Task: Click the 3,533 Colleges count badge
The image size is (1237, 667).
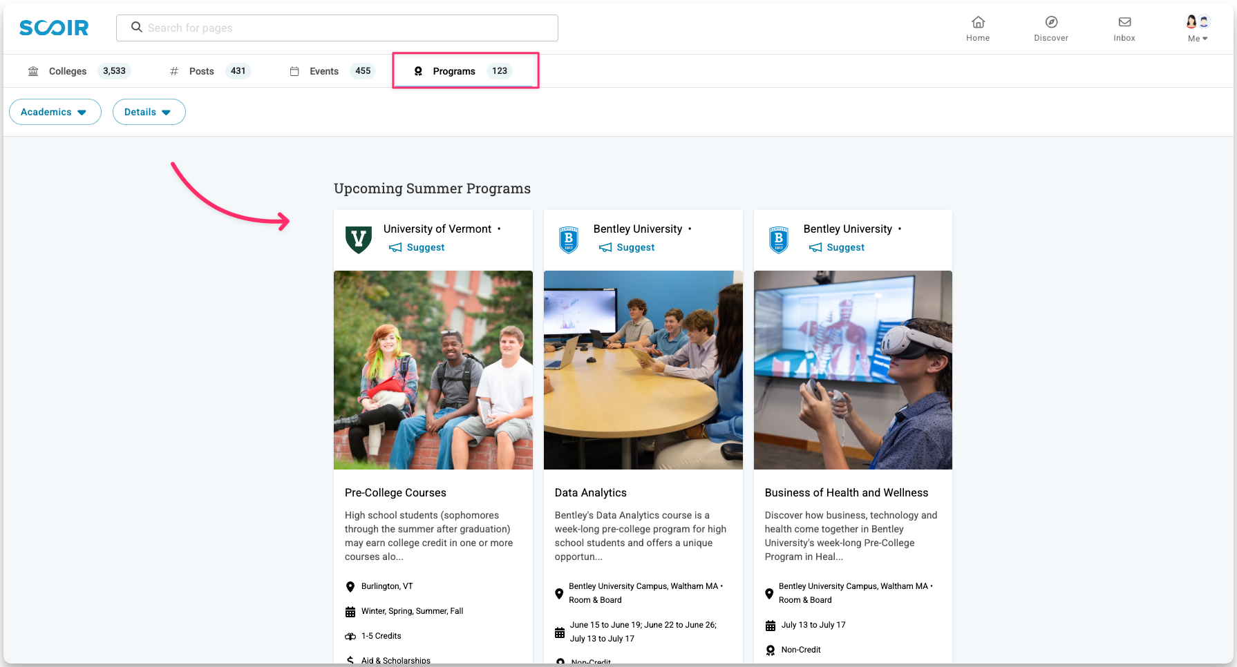Action: coord(115,71)
